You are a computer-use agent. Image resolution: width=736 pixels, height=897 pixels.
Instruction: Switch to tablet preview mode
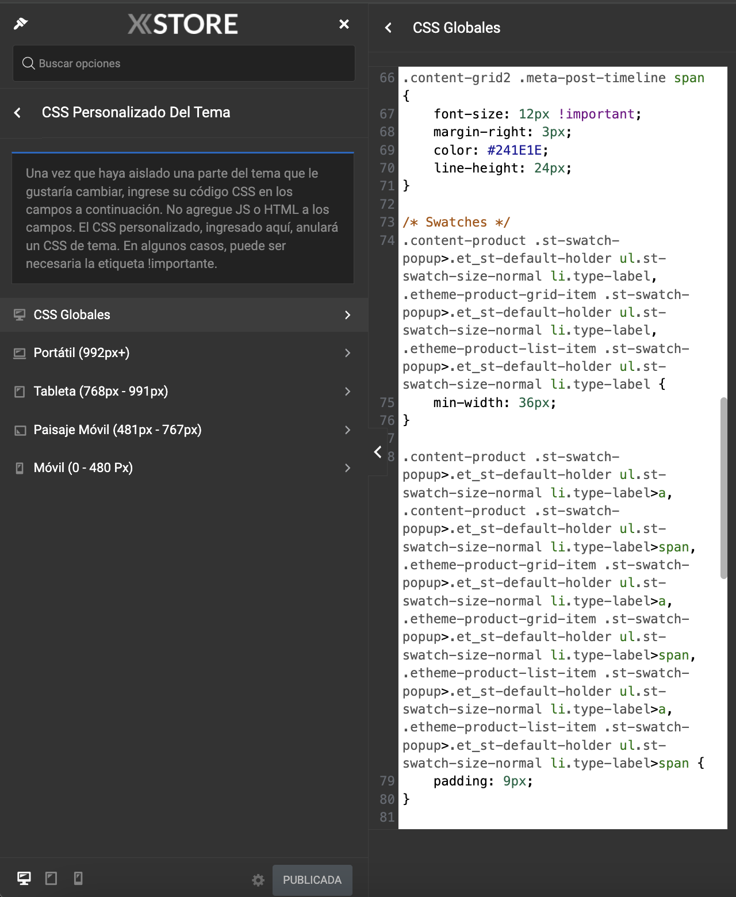click(x=51, y=879)
